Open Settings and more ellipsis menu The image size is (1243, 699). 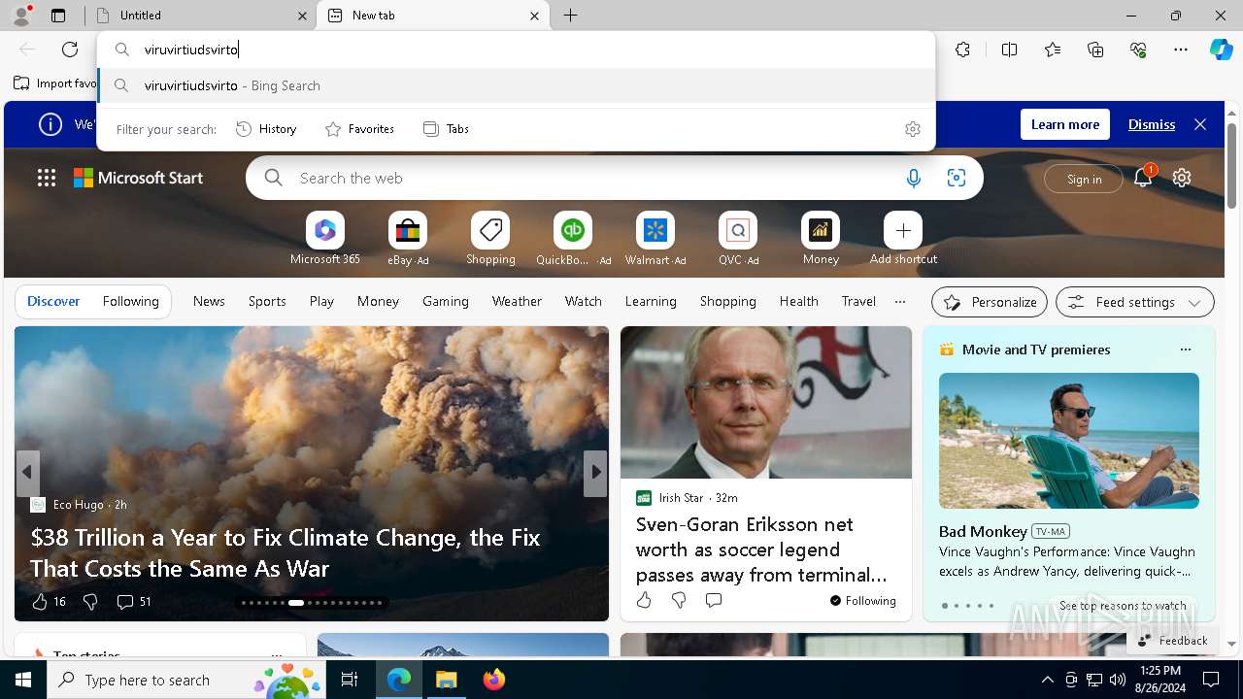1181,50
